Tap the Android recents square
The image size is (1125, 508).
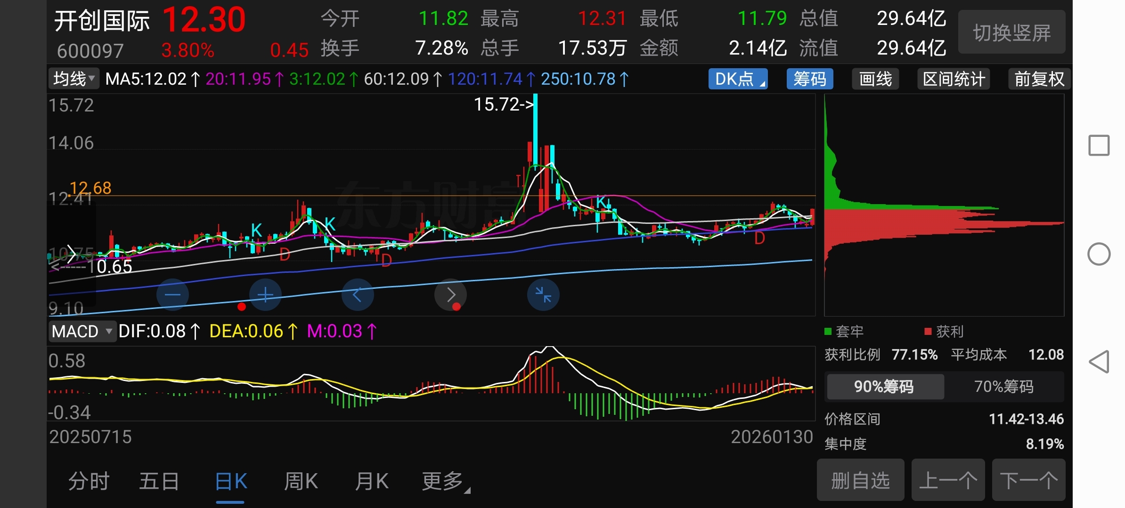pyautogui.click(x=1099, y=145)
